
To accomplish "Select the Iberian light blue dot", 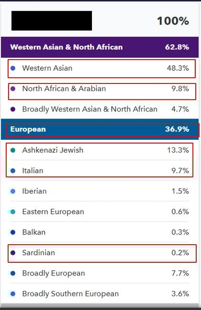I will (x=13, y=191).
